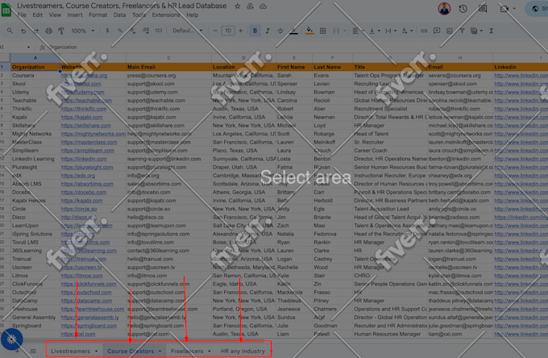Open the https://masterclass.com link
Viewport: 548px width, 358px height.
coord(89,142)
